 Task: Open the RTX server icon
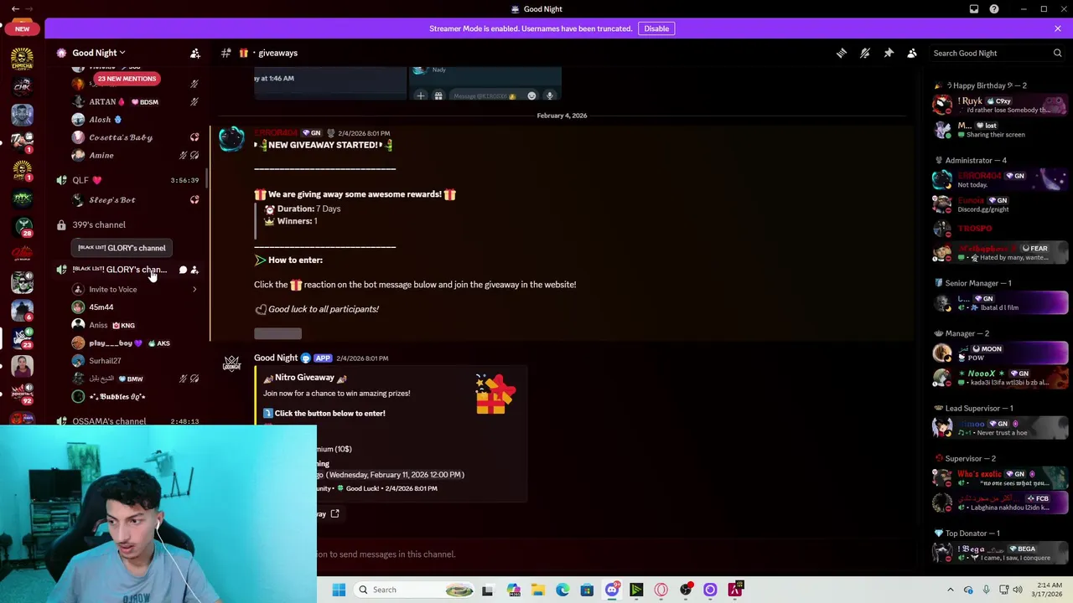pyautogui.click(x=23, y=198)
